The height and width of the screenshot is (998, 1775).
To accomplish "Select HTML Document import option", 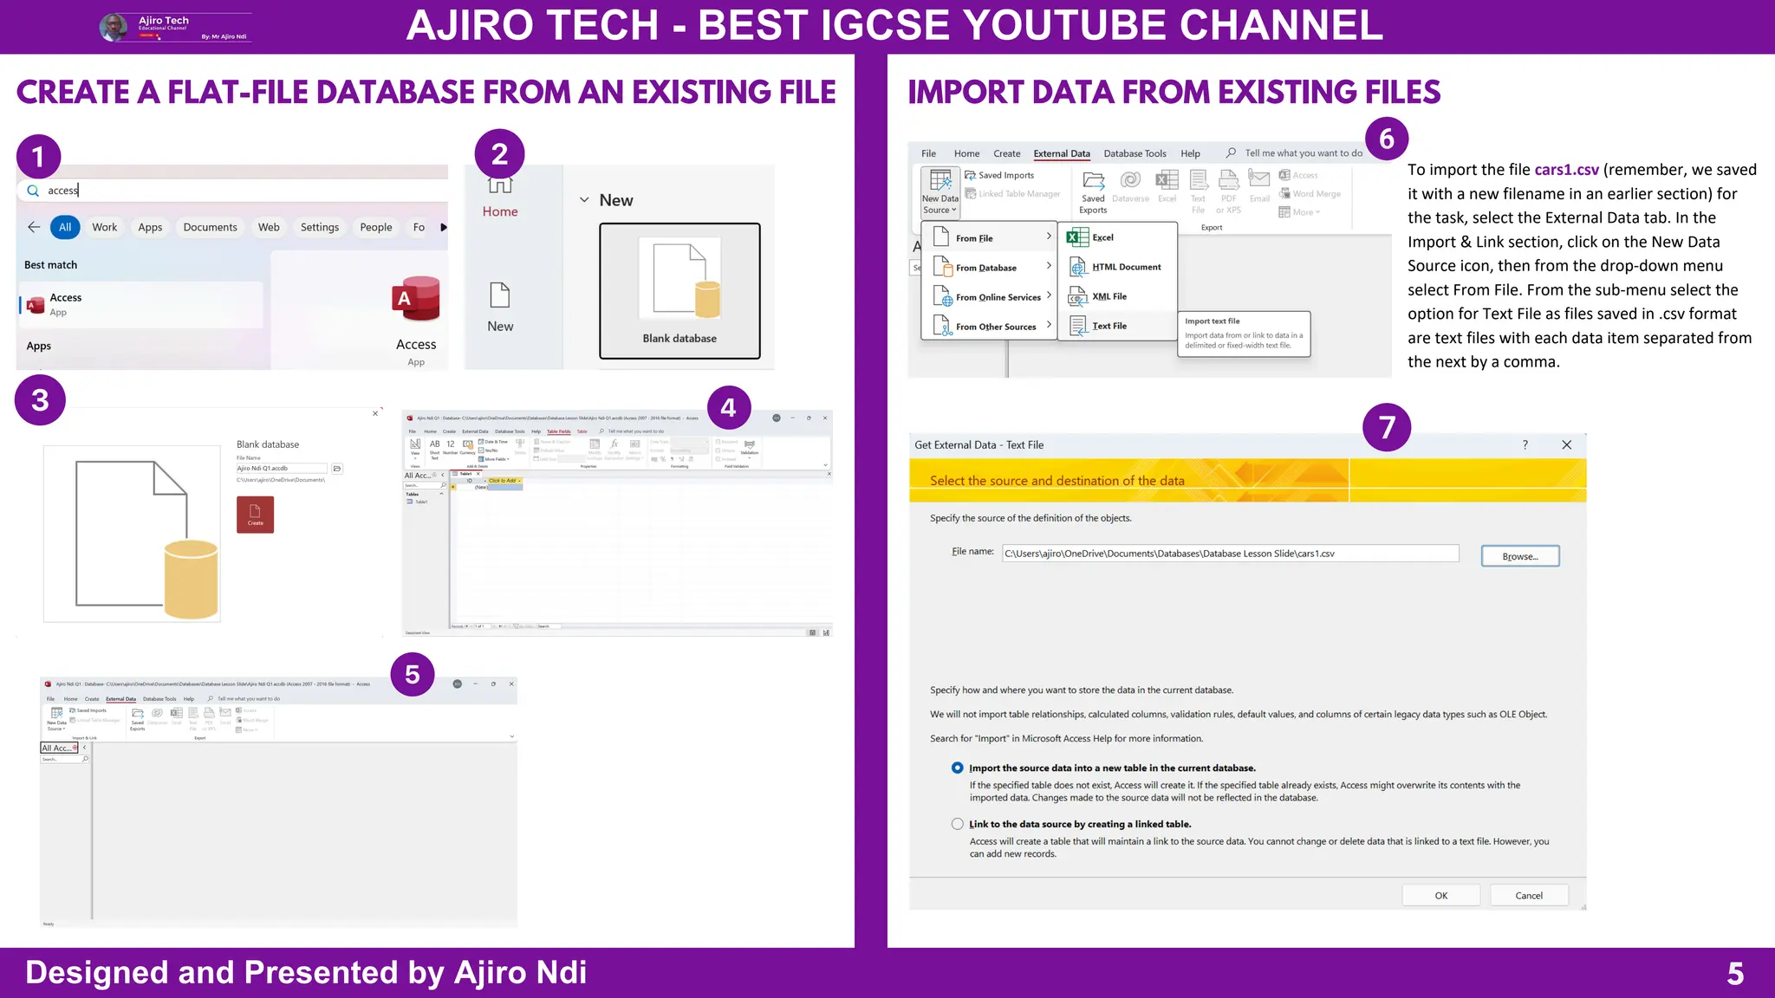I will pos(1125,267).
